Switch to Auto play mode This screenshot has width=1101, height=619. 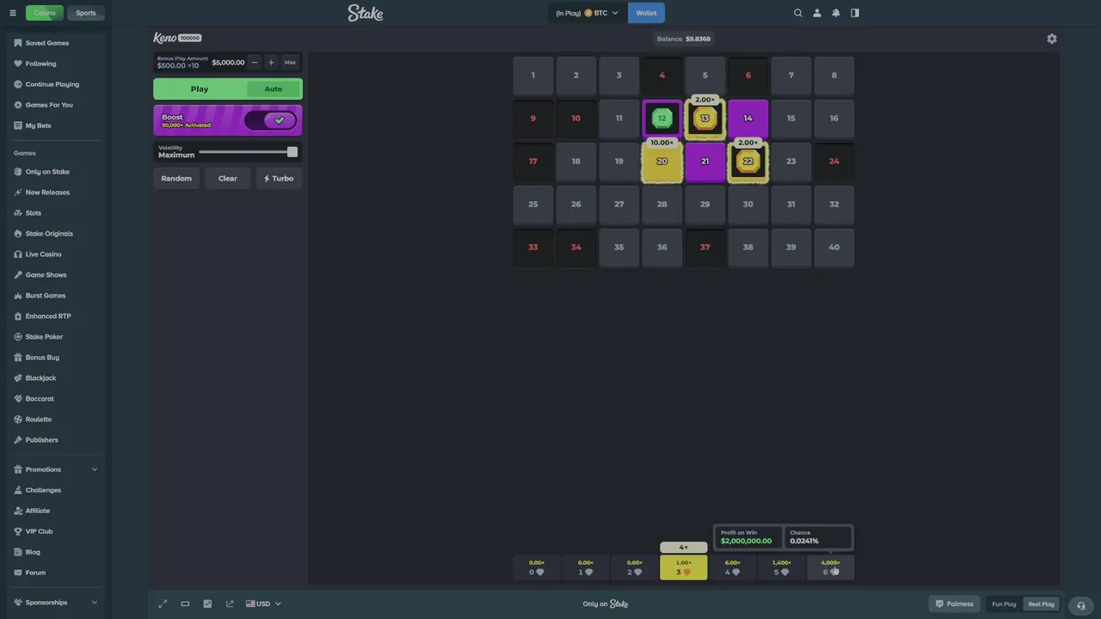(274, 89)
